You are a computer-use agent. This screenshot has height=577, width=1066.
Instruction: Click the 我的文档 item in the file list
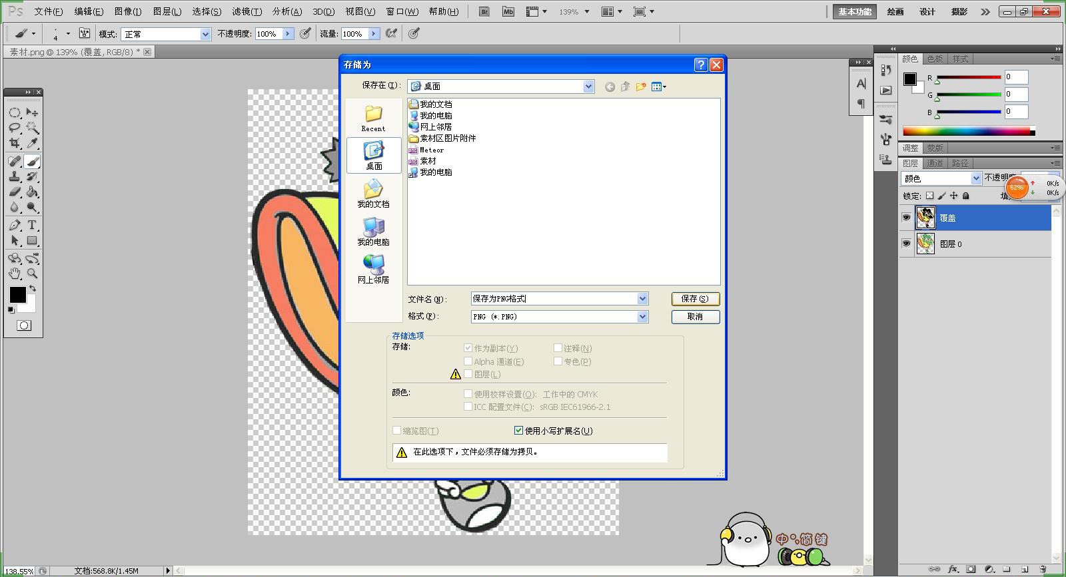point(430,104)
